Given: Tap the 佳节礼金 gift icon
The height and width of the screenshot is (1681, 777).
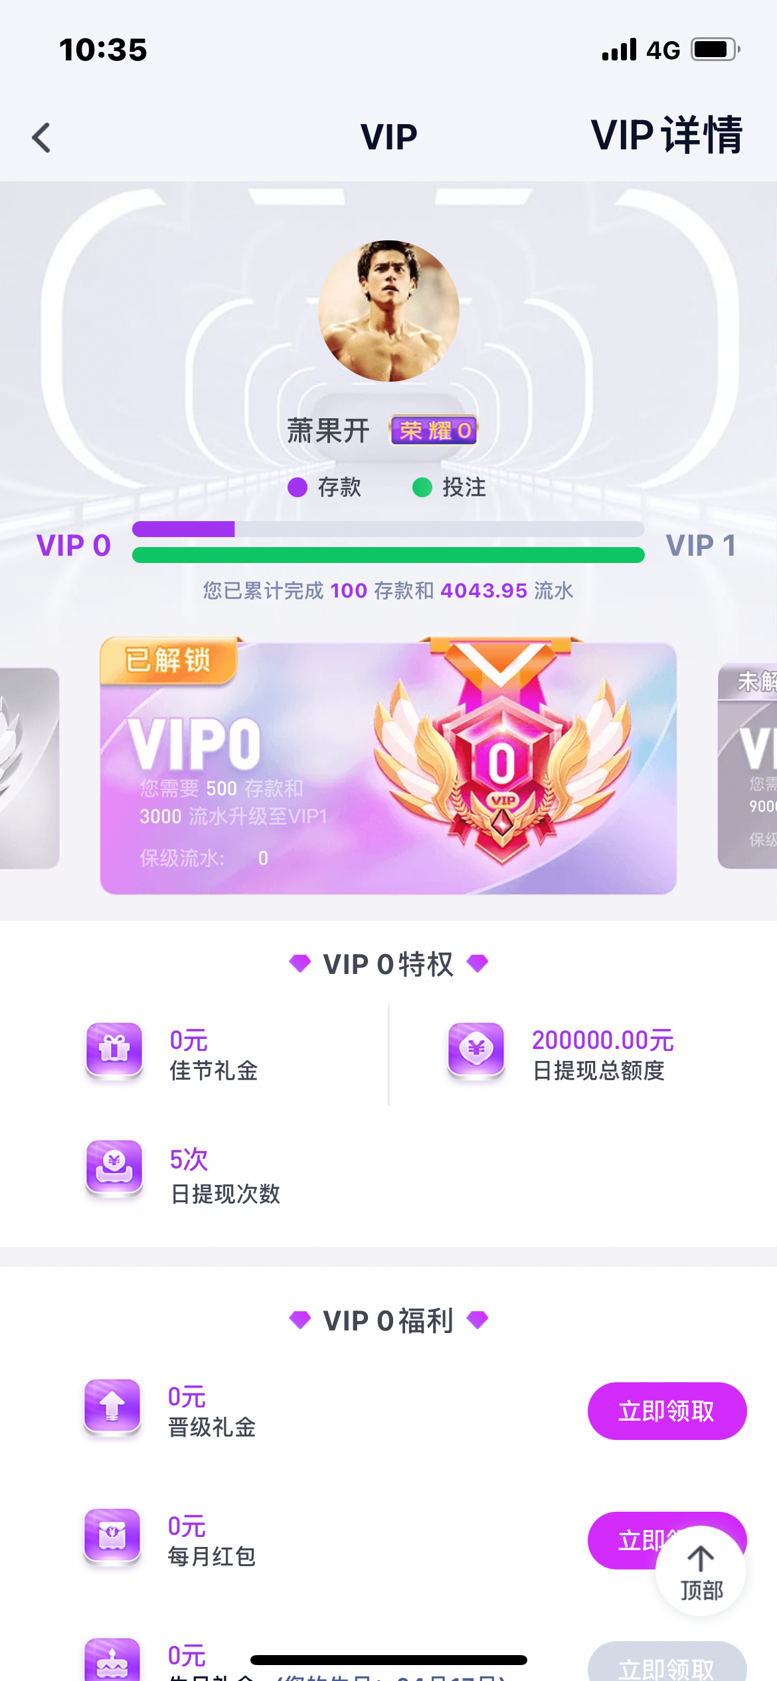Looking at the screenshot, I should pyautogui.click(x=114, y=1051).
